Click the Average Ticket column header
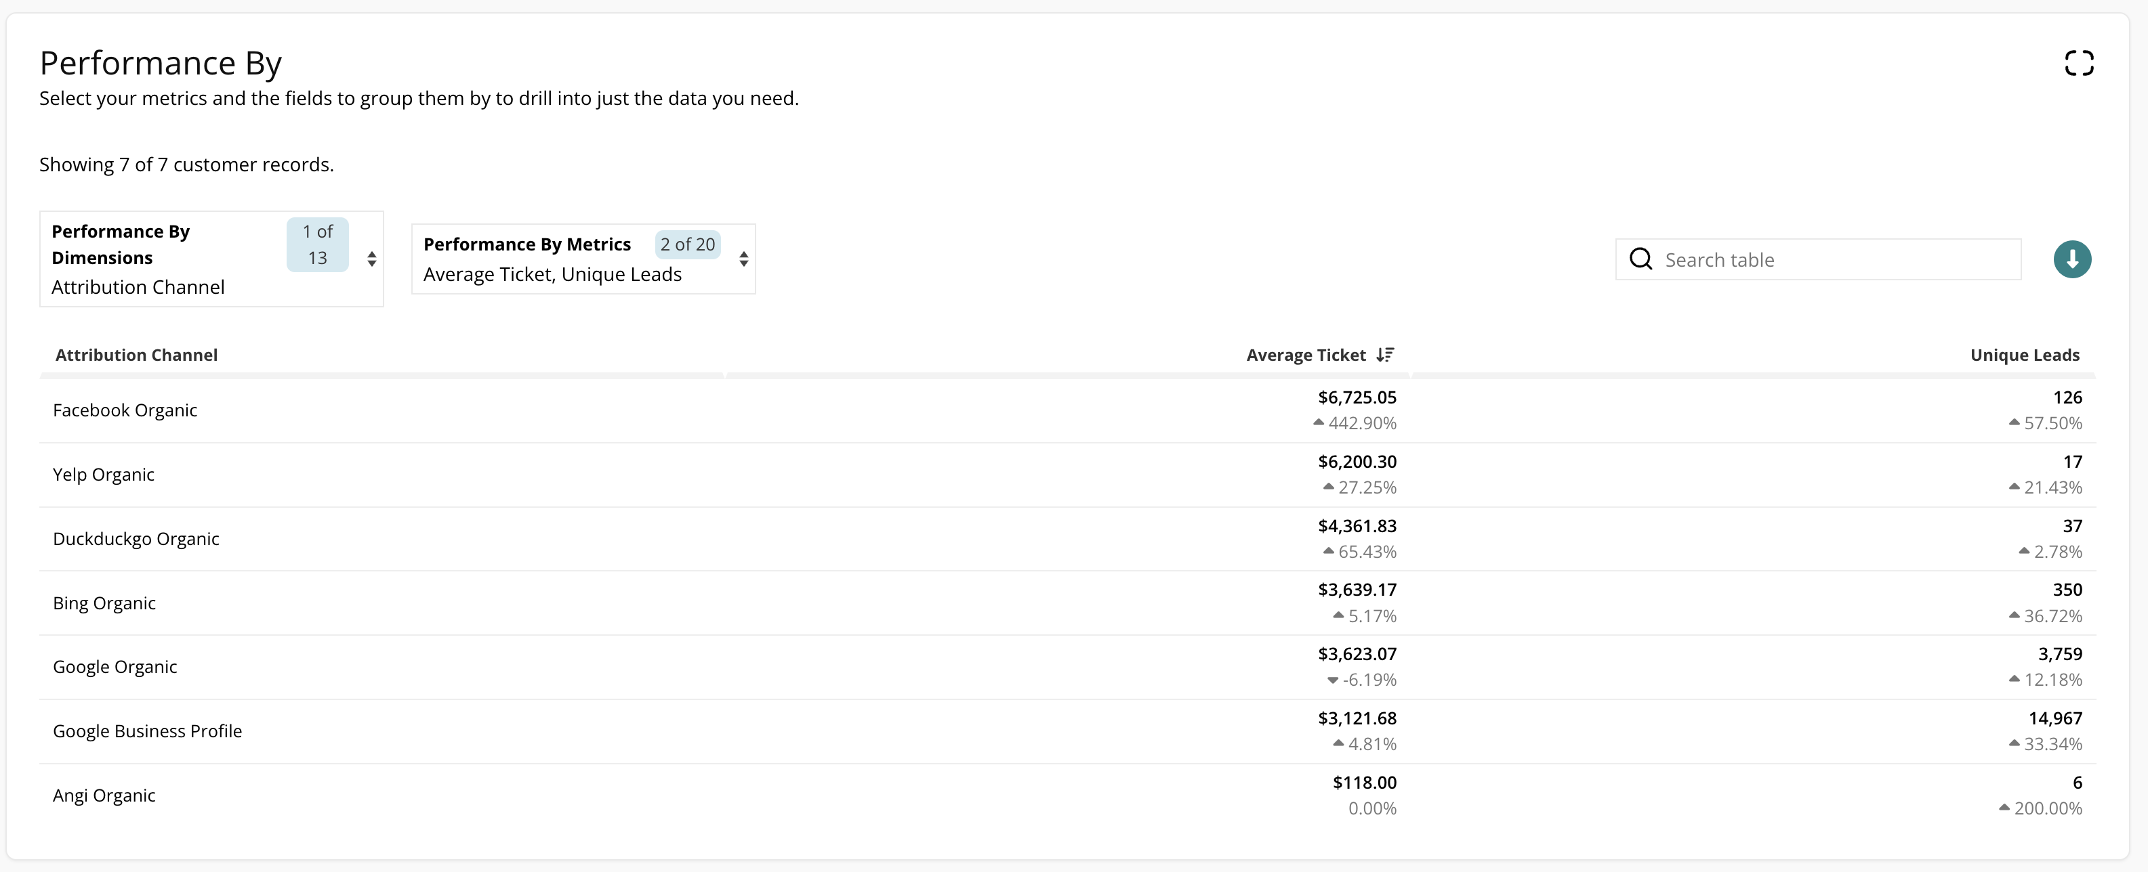 [x=1305, y=355]
